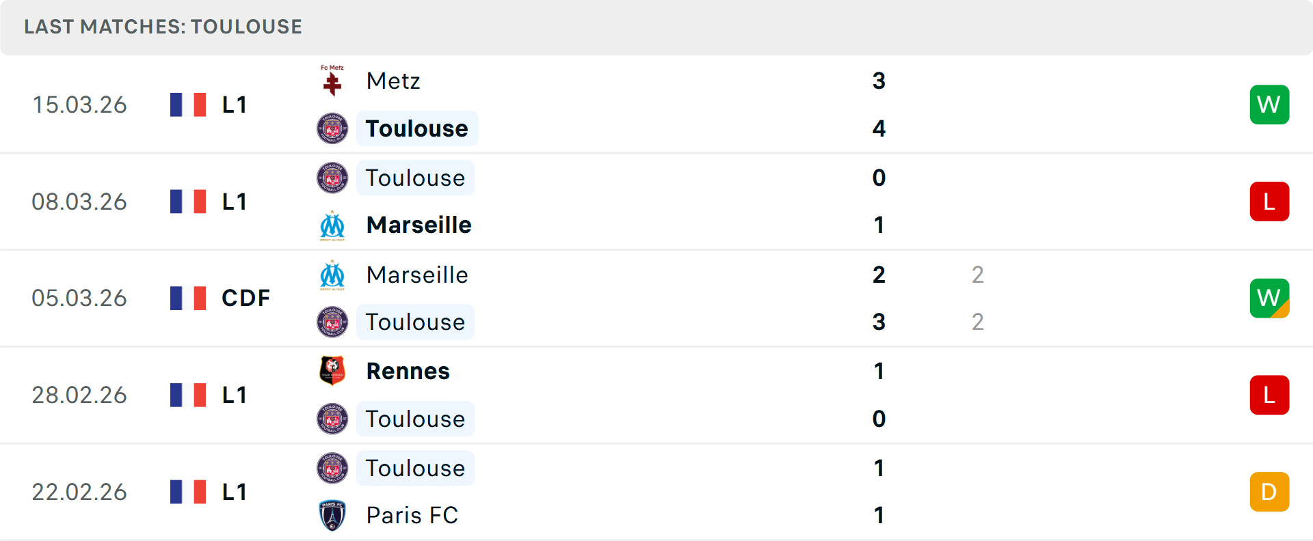
Task: Click the orange D draw badge
Action: pos(1269,492)
